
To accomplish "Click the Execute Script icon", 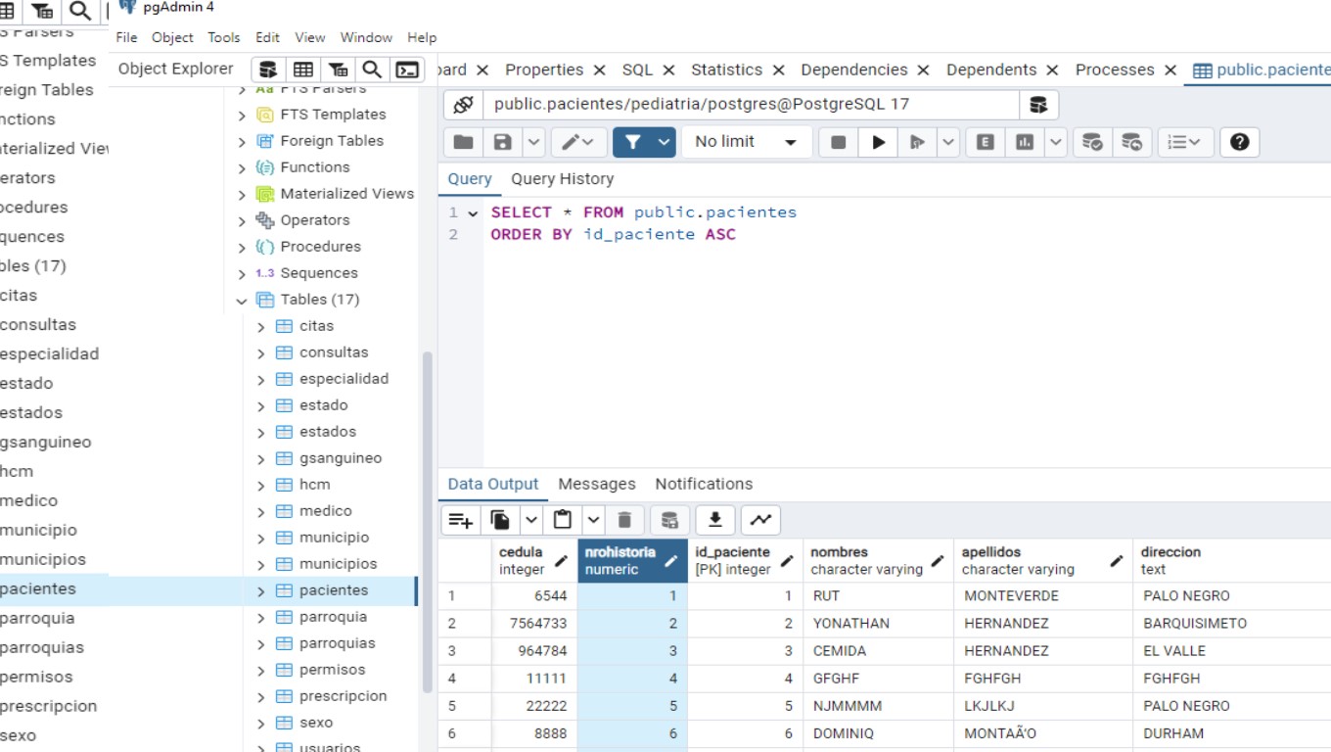I will 917,142.
